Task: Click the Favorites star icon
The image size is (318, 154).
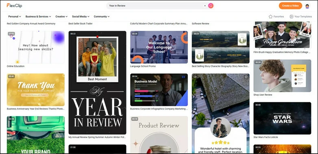Action: tap(270, 17)
